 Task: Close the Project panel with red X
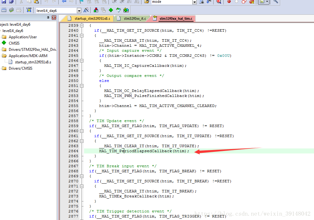[x=54, y=18]
